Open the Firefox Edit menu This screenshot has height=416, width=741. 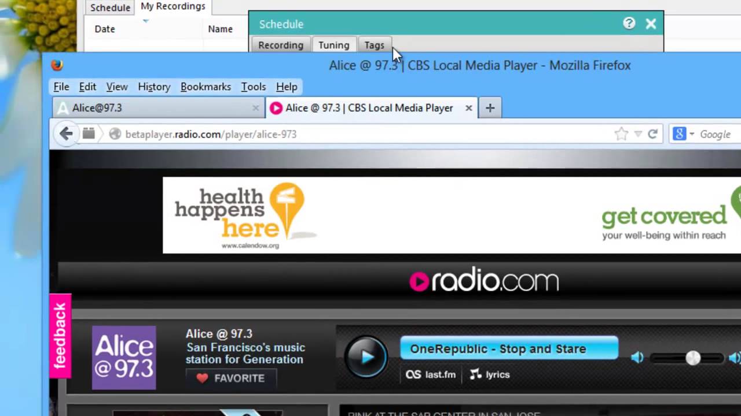[x=87, y=87]
